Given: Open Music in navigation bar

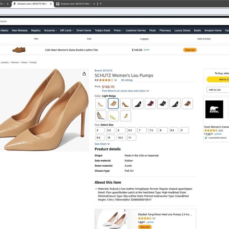Looking at the screenshot, I should pos(152,30).
